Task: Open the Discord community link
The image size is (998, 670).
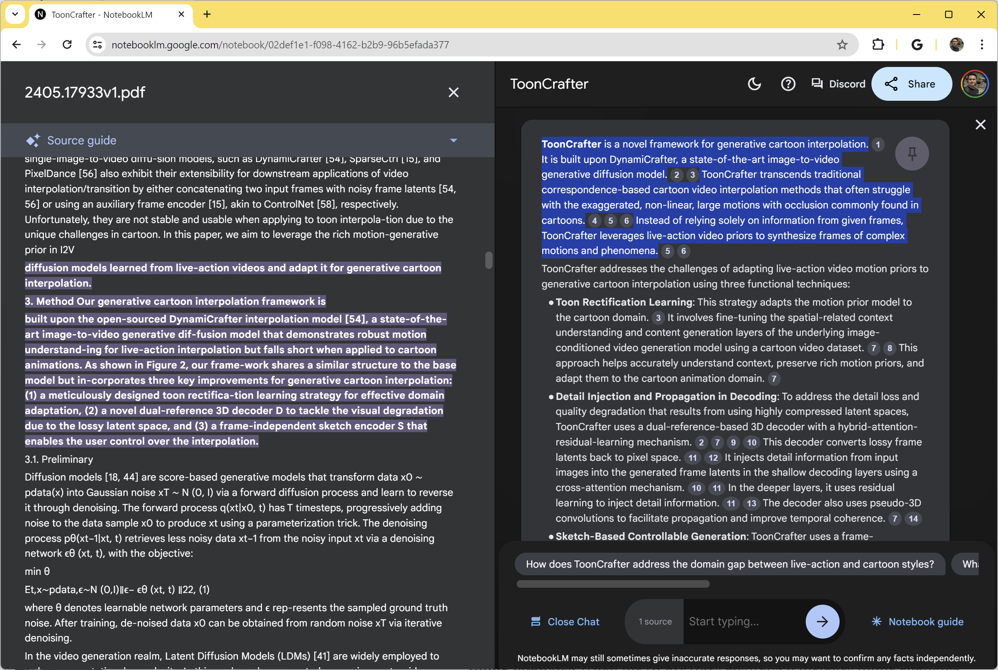Action: (837, 84)
